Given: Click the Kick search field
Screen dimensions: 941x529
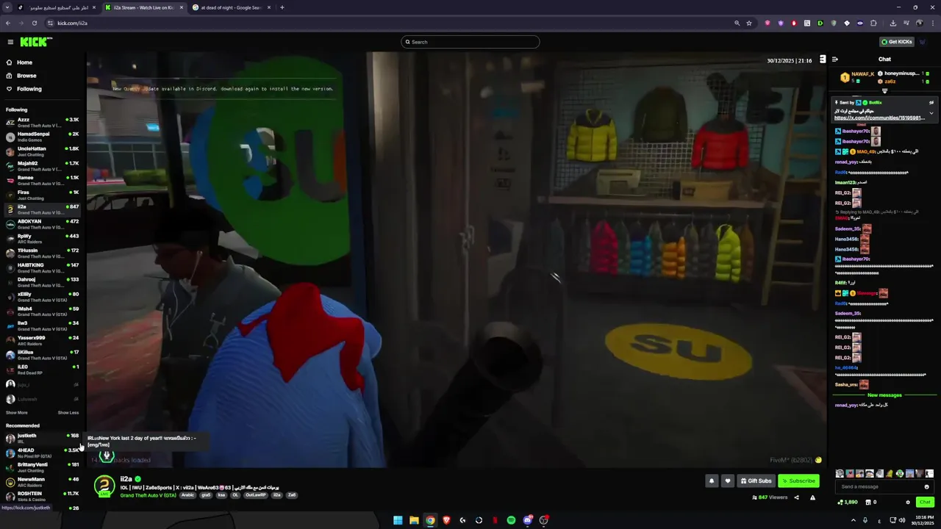Looking at the screenshot, I should coord(470,42).
